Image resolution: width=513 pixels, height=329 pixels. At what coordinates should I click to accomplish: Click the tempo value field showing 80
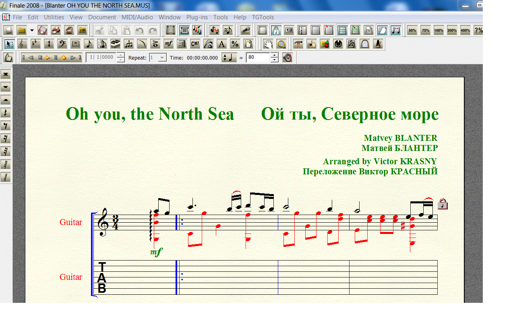(x=258, y=58)
